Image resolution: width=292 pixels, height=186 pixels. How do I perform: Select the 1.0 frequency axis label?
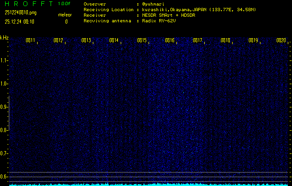(4, 84)
